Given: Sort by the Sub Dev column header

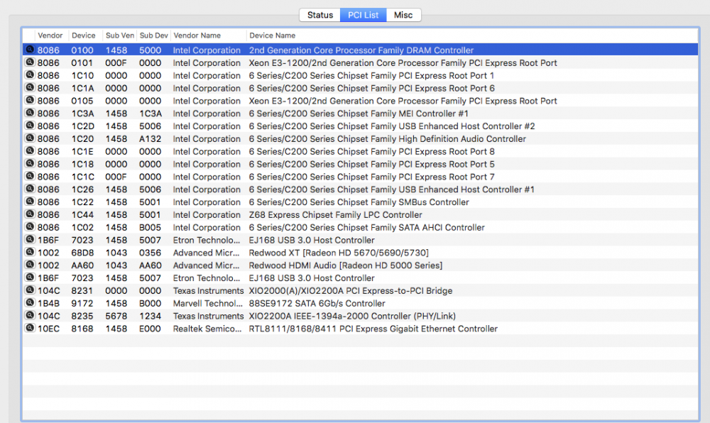Looking at the screenshot, I should [153, 35].
